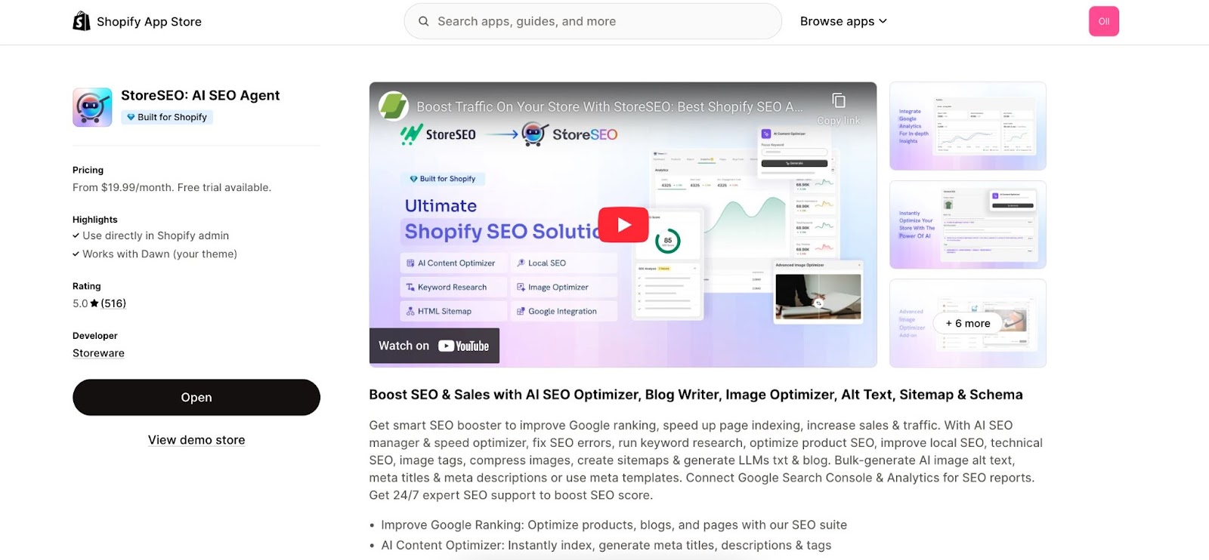Click the 'Improve Google Ranking' bullet item
Viewport: 1209px width, 560px height.
[614, 525]
